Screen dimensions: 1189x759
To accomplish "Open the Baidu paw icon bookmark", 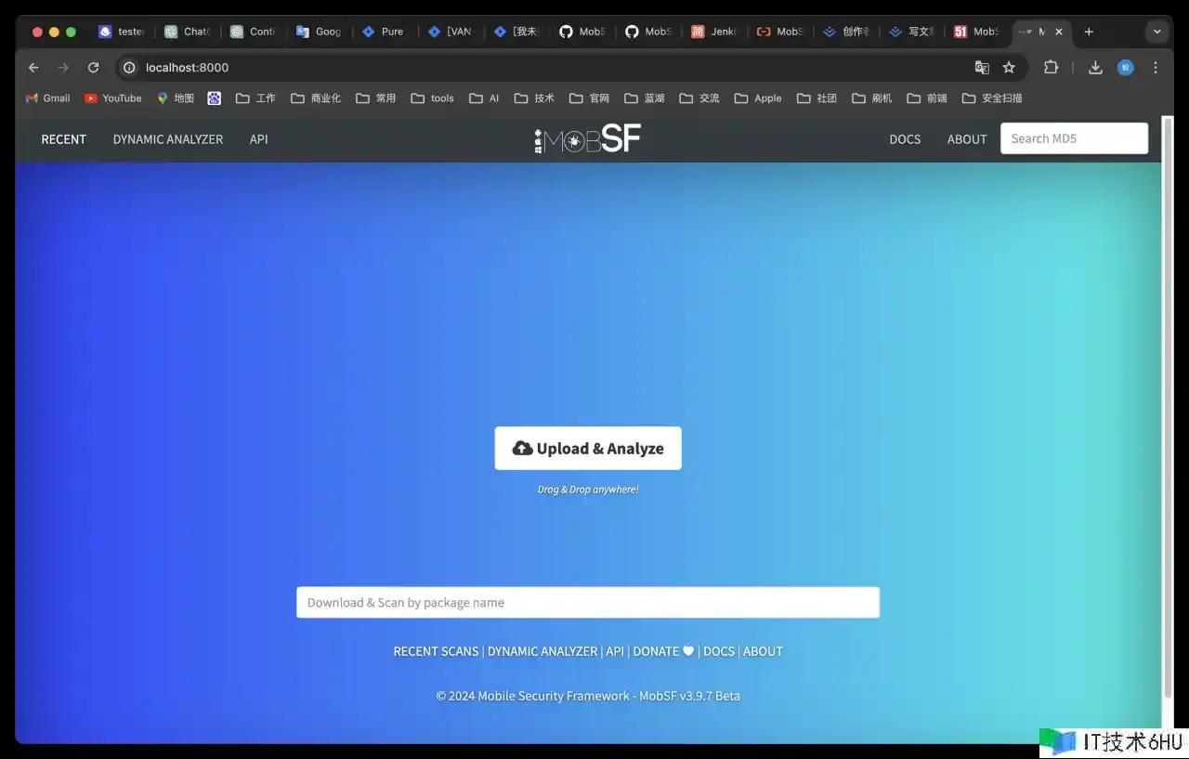I will [215, 98].
